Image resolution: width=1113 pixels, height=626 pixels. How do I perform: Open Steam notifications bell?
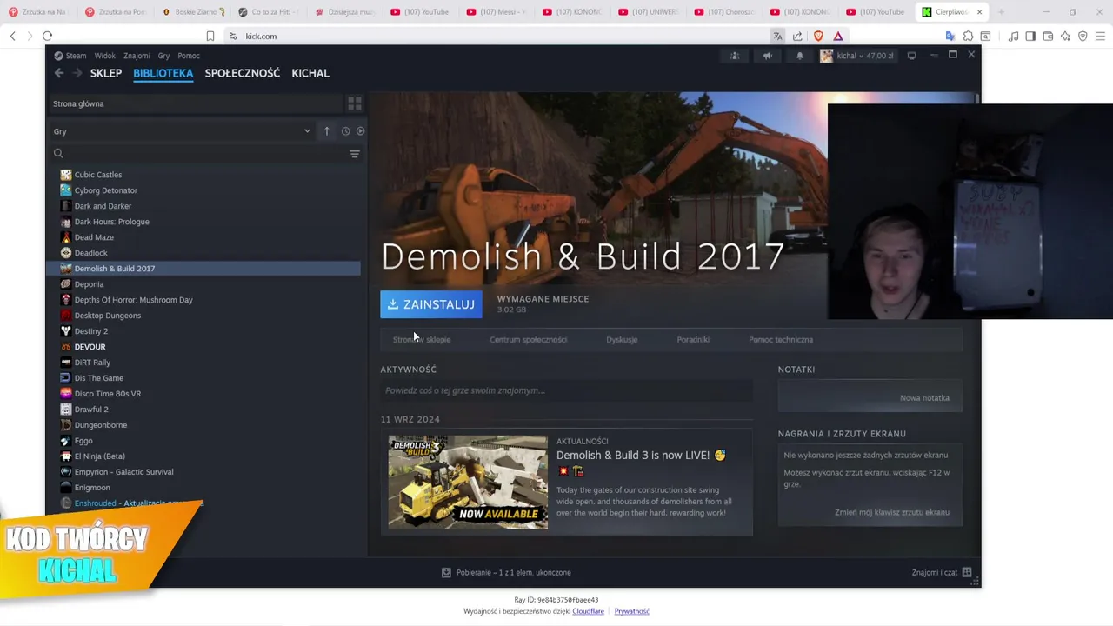click(x=800, y=56)
